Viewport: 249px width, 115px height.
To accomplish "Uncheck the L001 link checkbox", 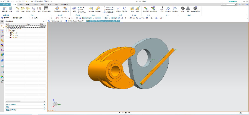I will [11, 33].
